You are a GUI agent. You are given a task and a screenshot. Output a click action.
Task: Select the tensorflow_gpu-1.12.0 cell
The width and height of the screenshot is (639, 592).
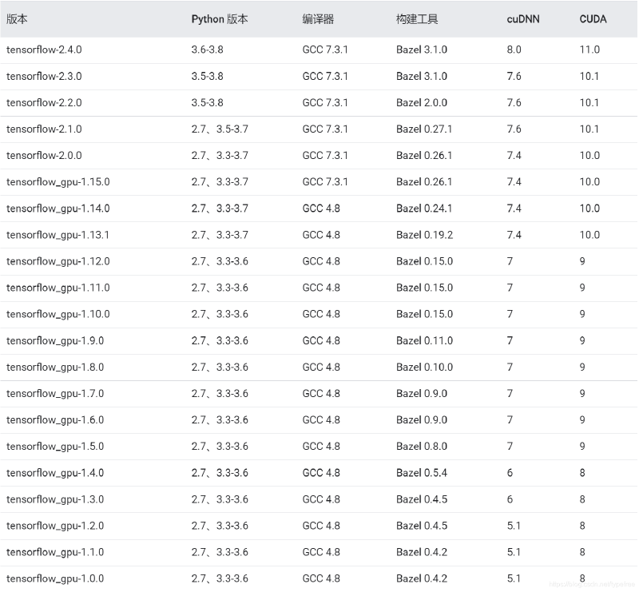[58, 261]
